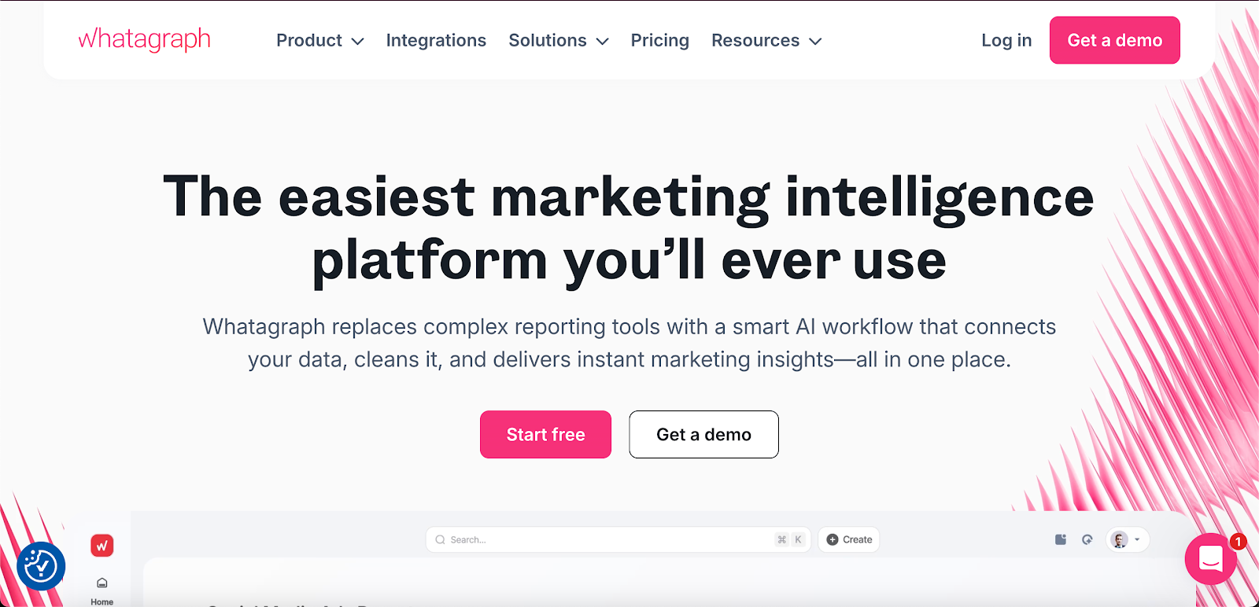Click the white outlined Get a demo button
The width and height of the screenshot is (1259, 607).
pyautogui.click(x=703, y=434)
